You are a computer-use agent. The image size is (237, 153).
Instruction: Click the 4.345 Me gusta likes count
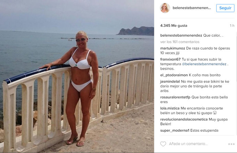pyautogui.click(x=174, y=26)
